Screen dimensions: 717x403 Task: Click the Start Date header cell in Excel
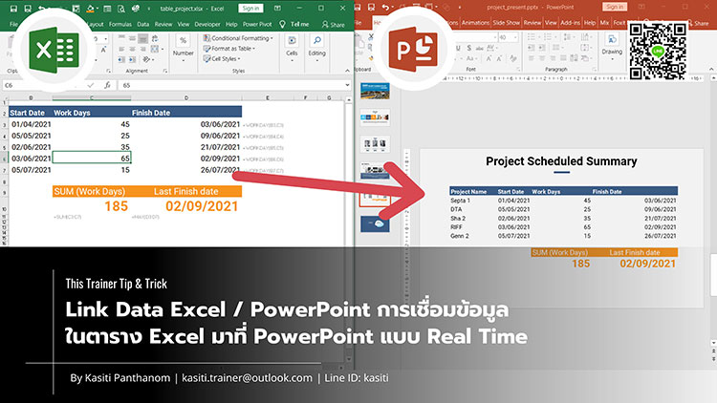(x=31, y=113)
